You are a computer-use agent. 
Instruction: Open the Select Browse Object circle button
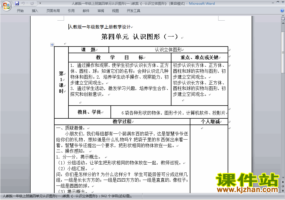(x=283, y=186)
